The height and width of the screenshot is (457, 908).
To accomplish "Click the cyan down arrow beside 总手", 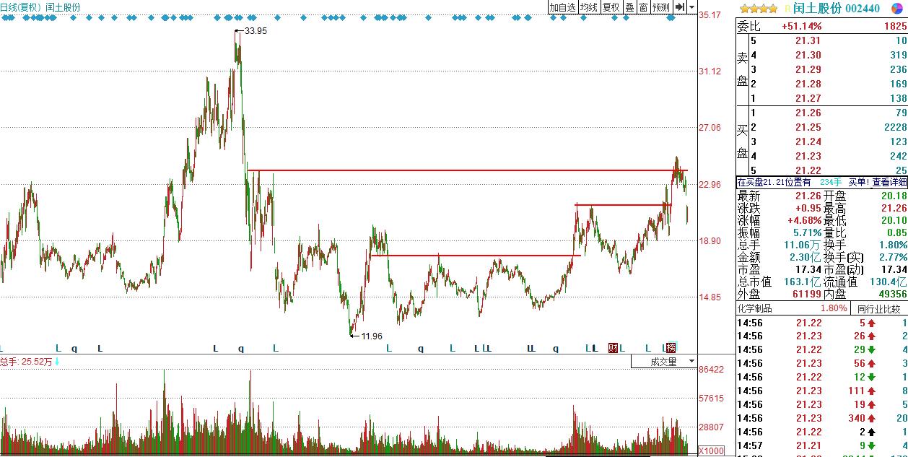I will pyautogui.click(x=57, y=362).
